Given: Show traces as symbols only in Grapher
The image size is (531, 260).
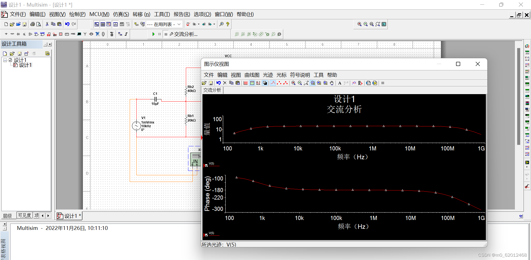Looking at the screenshot, I should pyautogui.click(x=279, y=83).
